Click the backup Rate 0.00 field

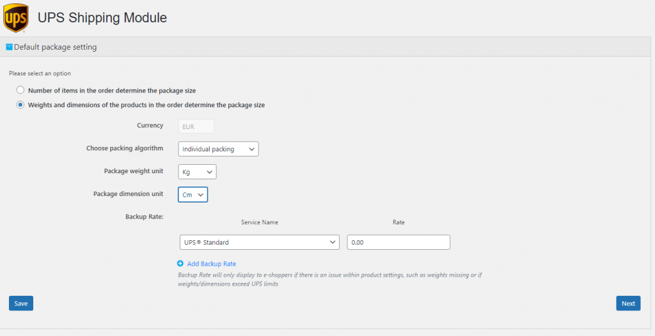click(x=399, y=242)
